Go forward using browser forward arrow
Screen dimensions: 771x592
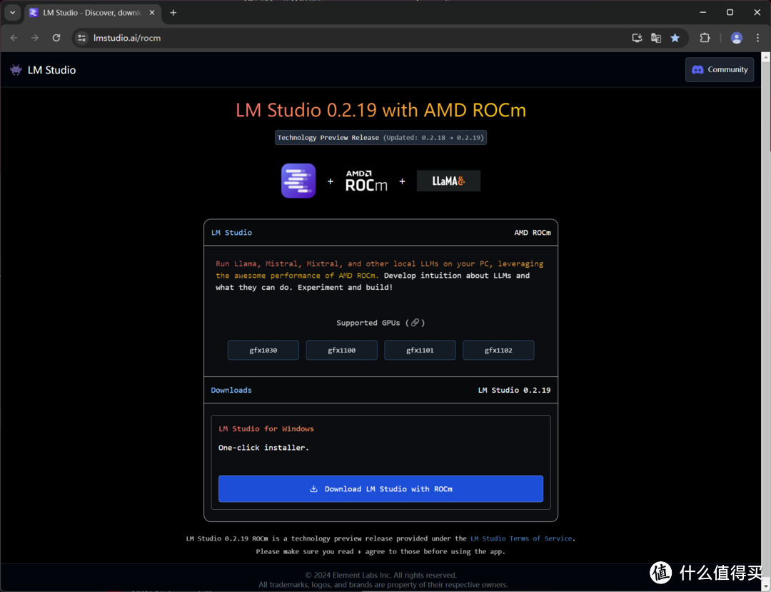tap(35, 38)
